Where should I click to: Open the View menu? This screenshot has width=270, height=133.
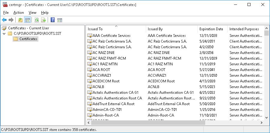[x=32, y=13]
